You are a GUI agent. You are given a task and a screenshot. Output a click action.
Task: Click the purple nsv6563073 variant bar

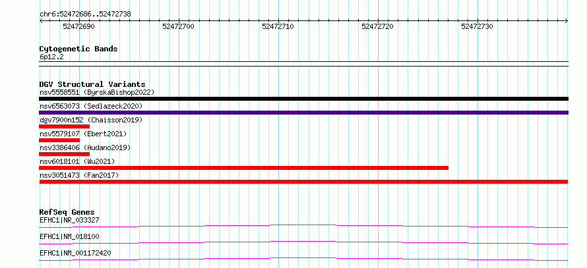tap(303, 113)
